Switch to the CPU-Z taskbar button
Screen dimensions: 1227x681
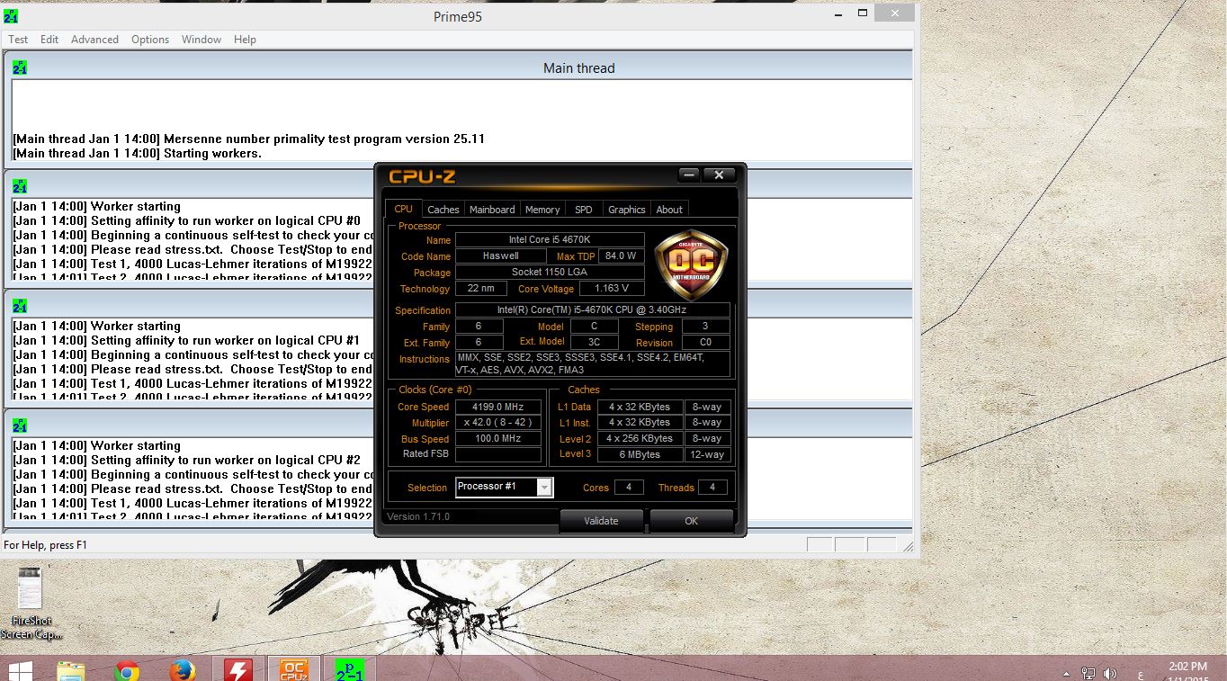(x=293, y=670)
